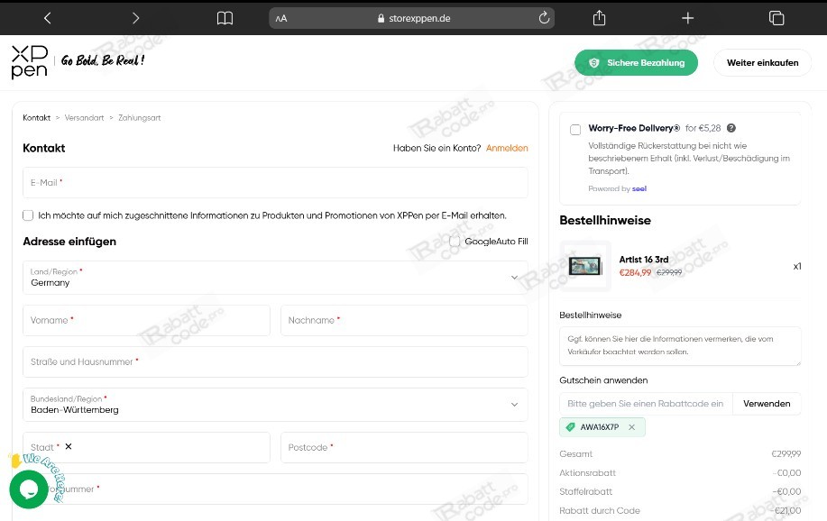827x521 pixels.
Task: Click Sichere Bezahlung button
Action: [636, 63]
